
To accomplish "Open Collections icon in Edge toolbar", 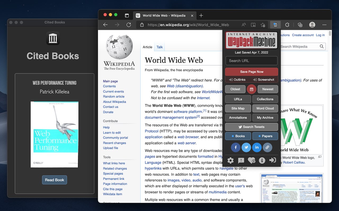I will click(300, 25).
